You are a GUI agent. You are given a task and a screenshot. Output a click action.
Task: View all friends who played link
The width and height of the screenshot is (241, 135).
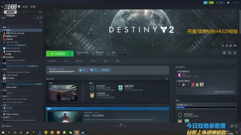coord(224,92)
